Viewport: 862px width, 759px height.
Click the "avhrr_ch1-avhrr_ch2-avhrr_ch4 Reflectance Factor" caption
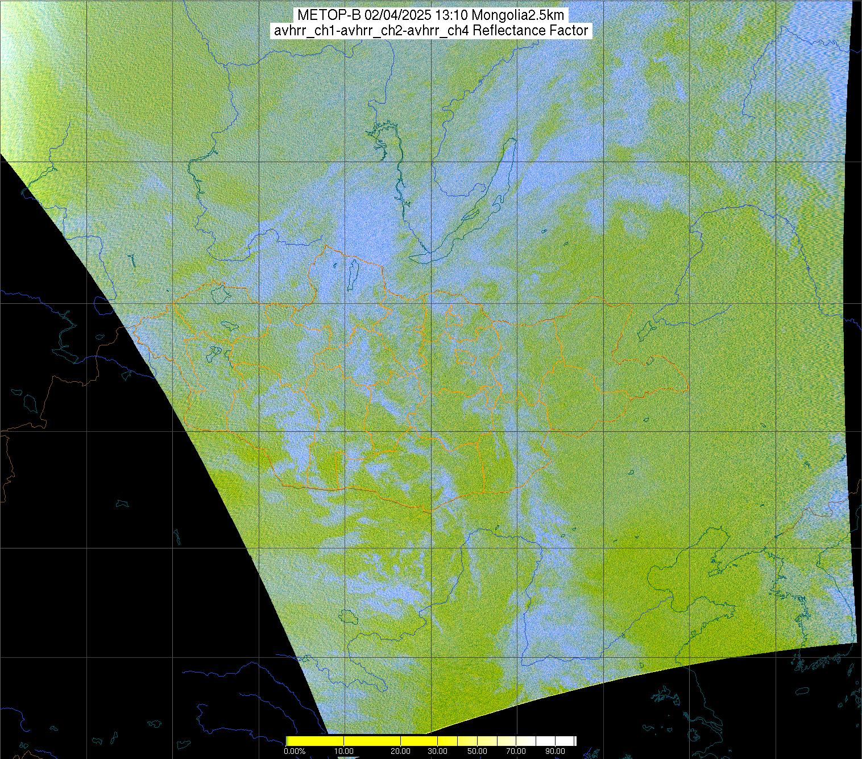pyautogui.click(x=430, y=31)
